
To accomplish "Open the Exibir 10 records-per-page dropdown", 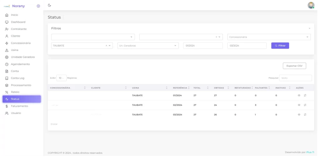I will pyautogui.click(x=61, y=78).
